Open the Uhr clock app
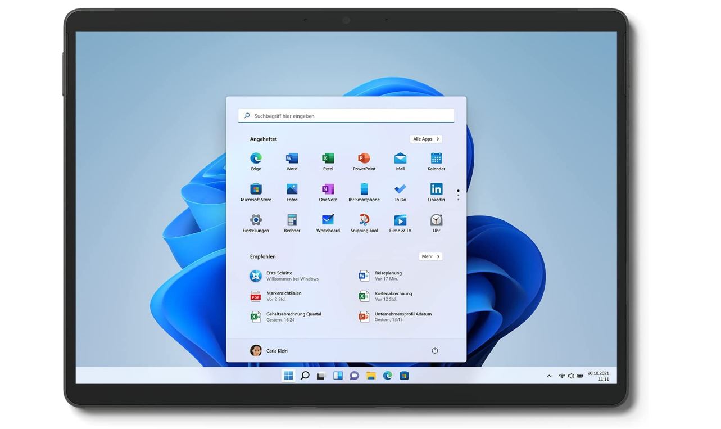 coord(436,223)
